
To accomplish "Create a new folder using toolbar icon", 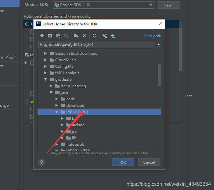I will tap(76, 36).
